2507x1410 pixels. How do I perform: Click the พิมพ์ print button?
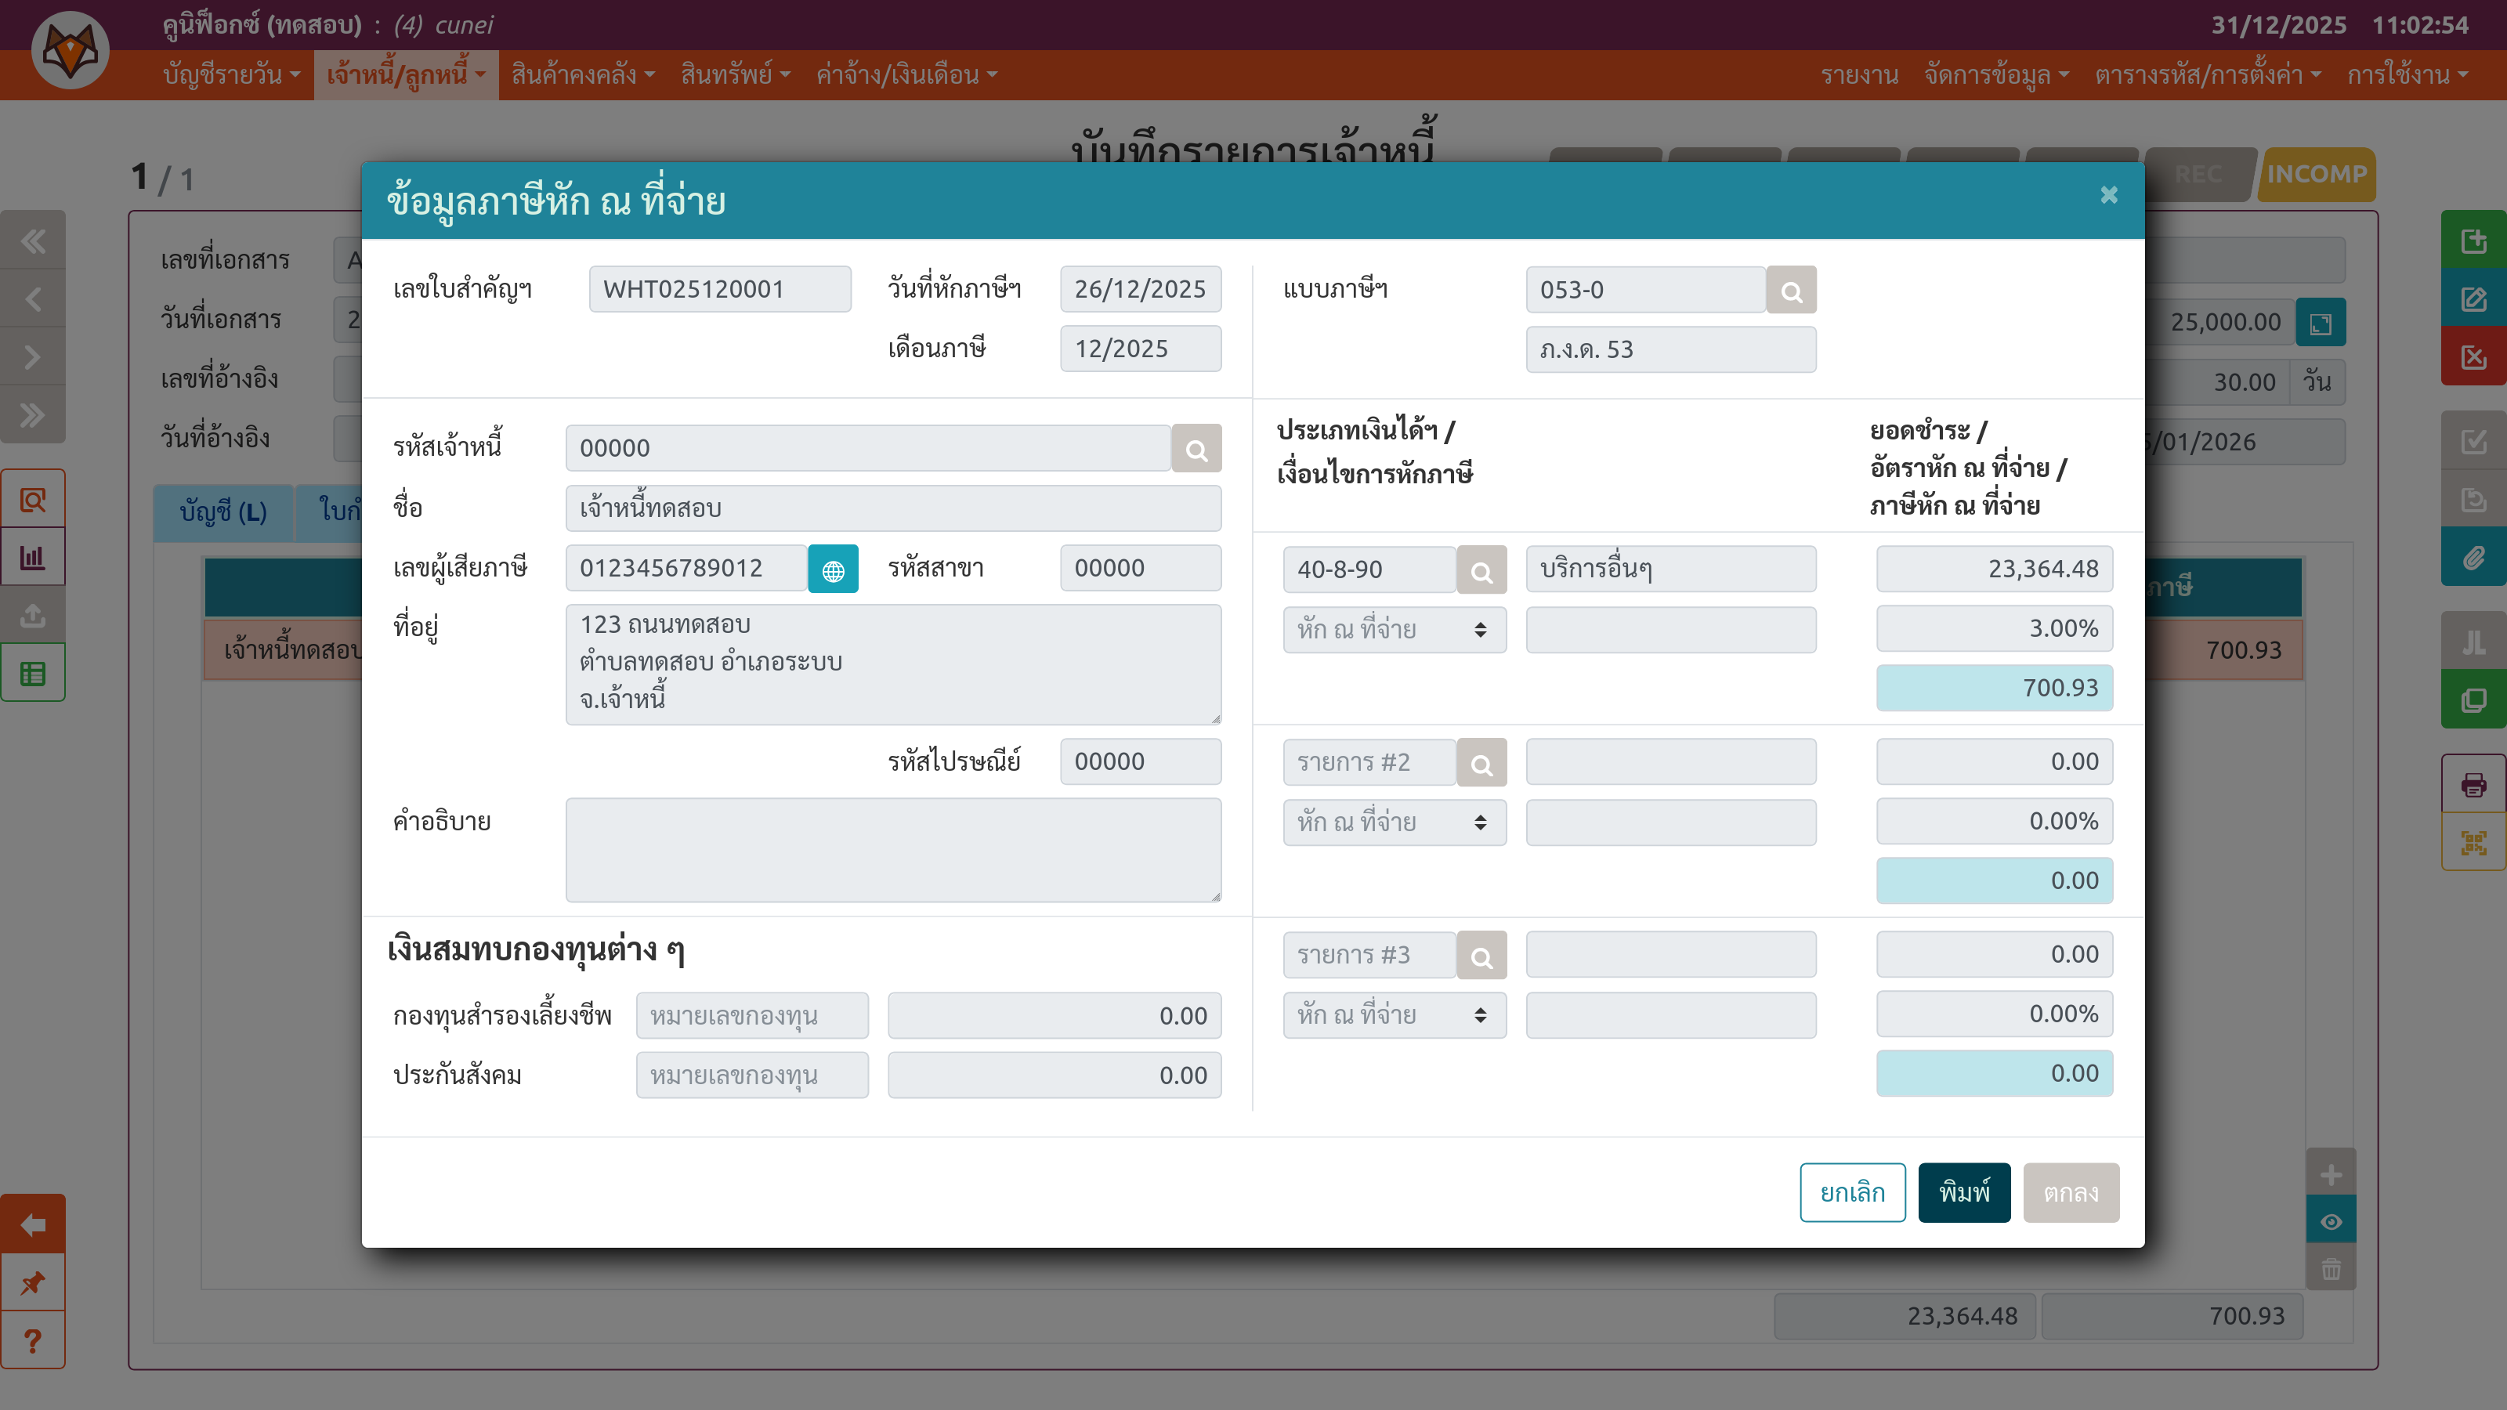[x=1963, y=1192]
